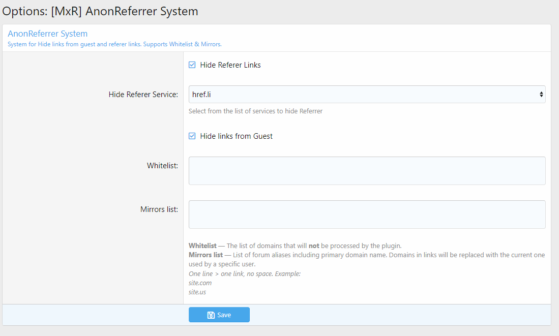The width and height of the screenshot is (559, 336).
Task: Expand the referrer service selection list
Action: tap(366, 94)
